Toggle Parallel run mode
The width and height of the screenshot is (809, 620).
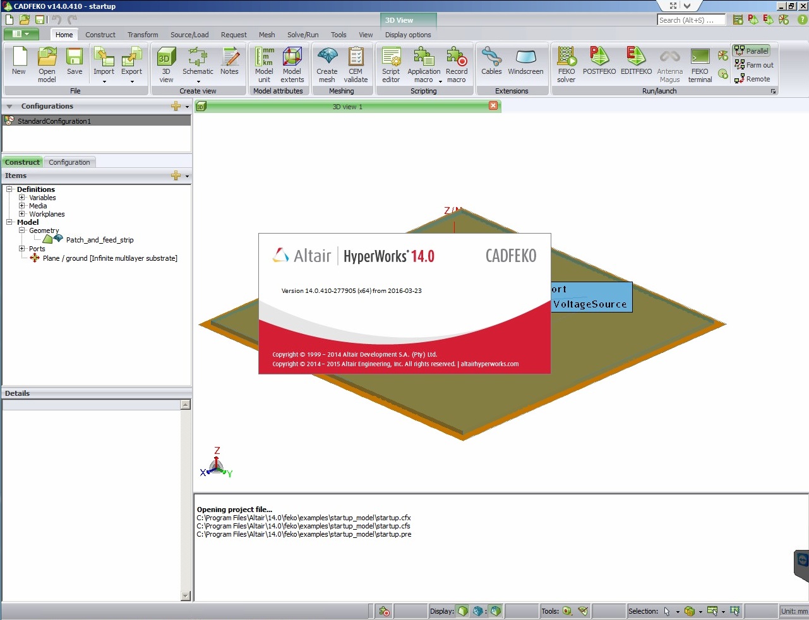click(x=751, y=51)
